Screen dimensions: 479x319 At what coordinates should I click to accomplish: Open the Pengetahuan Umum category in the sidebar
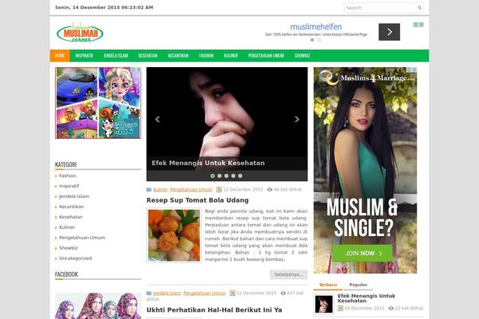82,238
